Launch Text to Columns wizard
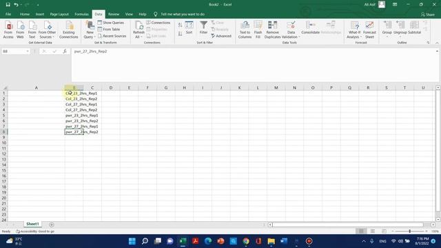441x248 pixels. tap(245, 30)
